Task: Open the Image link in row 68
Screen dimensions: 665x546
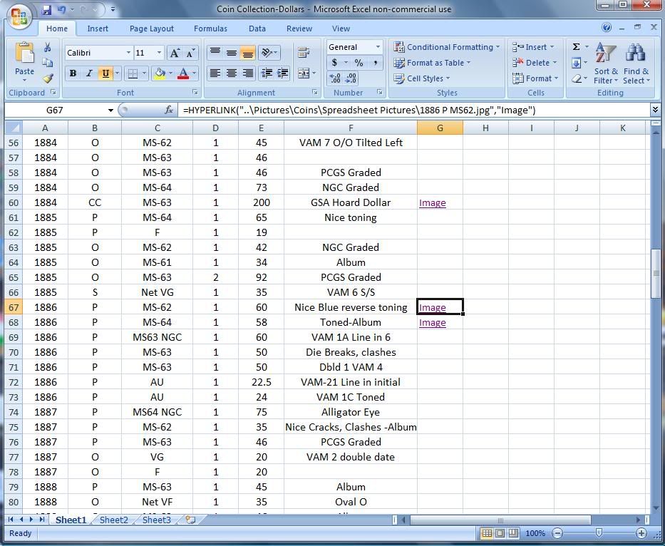Action: (432, 322)
